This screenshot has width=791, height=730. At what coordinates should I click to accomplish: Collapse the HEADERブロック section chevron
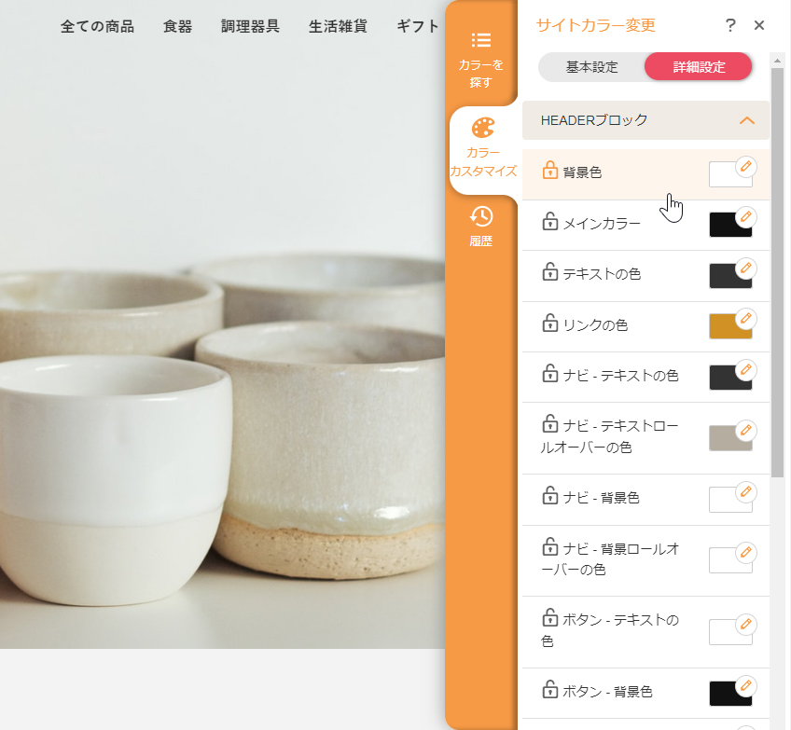[x=746, y=120]
